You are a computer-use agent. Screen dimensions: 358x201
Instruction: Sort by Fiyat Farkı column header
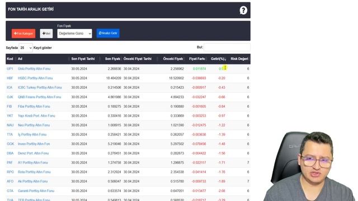197,59
